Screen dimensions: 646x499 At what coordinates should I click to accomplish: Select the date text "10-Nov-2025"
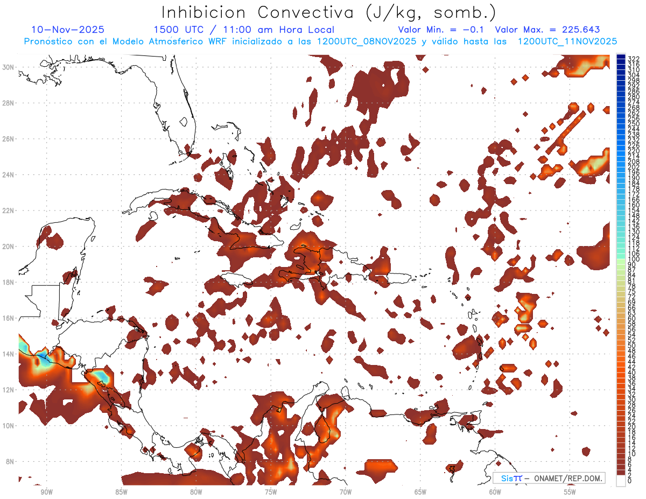tap(68, 30)
